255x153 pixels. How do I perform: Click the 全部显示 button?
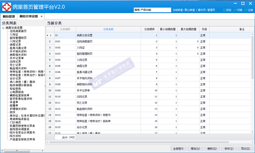coord(178,148)
